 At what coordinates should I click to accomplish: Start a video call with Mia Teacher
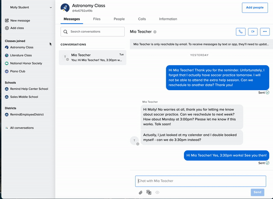(253, 32)
